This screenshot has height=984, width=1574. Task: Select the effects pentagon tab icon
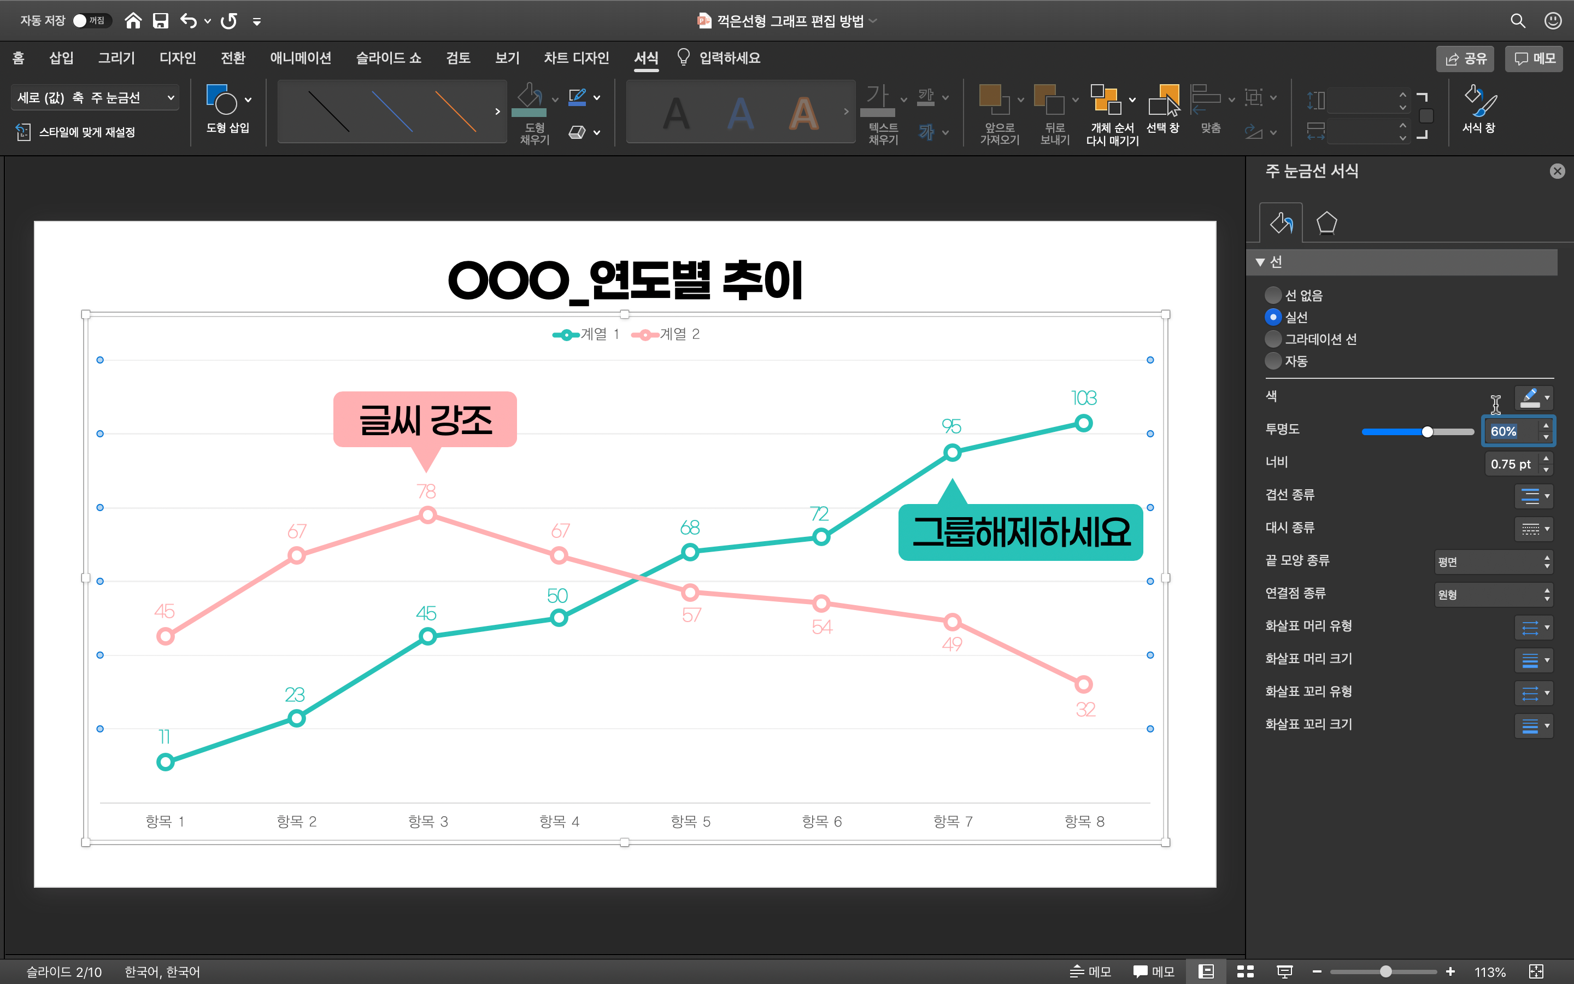(x=1327, y=223)
